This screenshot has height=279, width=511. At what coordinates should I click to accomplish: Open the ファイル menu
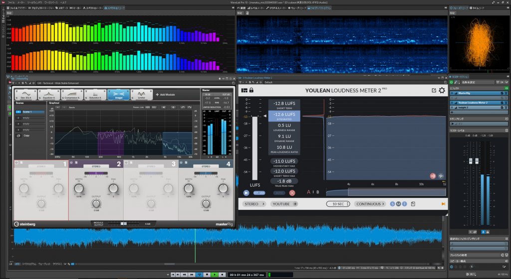coord(11,2)
